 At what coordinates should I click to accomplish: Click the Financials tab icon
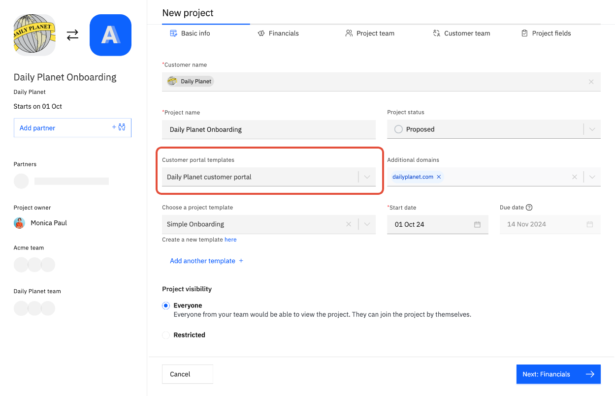261,33
